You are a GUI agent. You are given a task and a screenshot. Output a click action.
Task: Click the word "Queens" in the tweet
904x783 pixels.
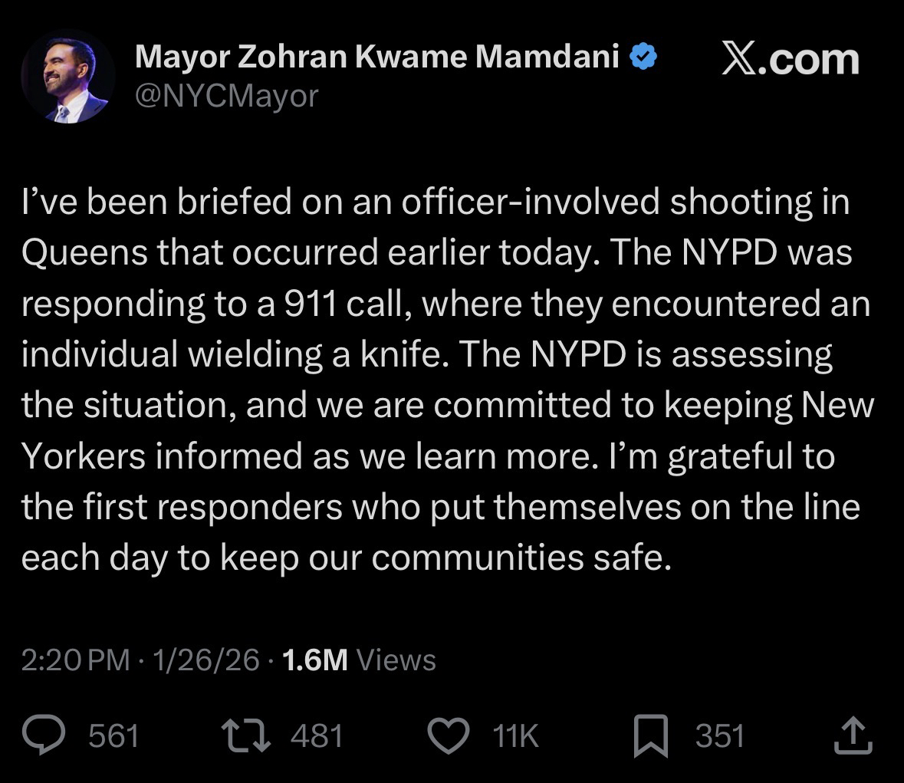(81, 253)
